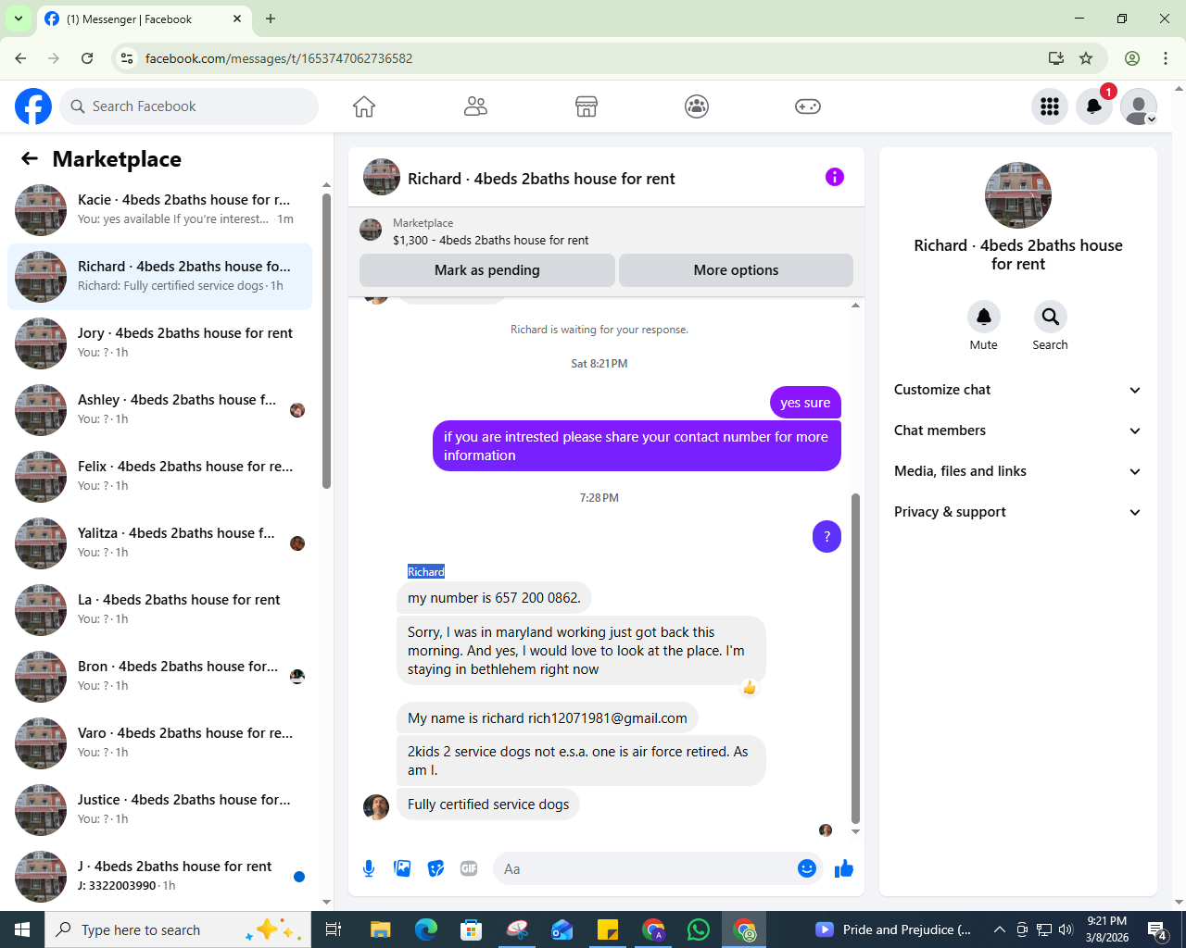
Task: Go back using the Marketplace back arrow
Action: click(x=30, y=158)
